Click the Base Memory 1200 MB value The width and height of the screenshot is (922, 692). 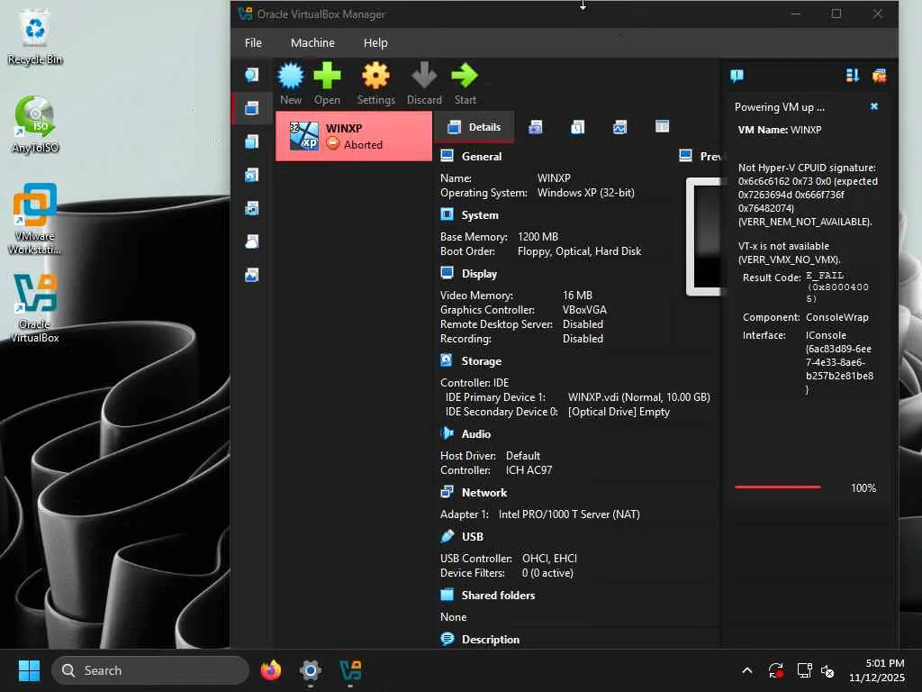point(538,237)
